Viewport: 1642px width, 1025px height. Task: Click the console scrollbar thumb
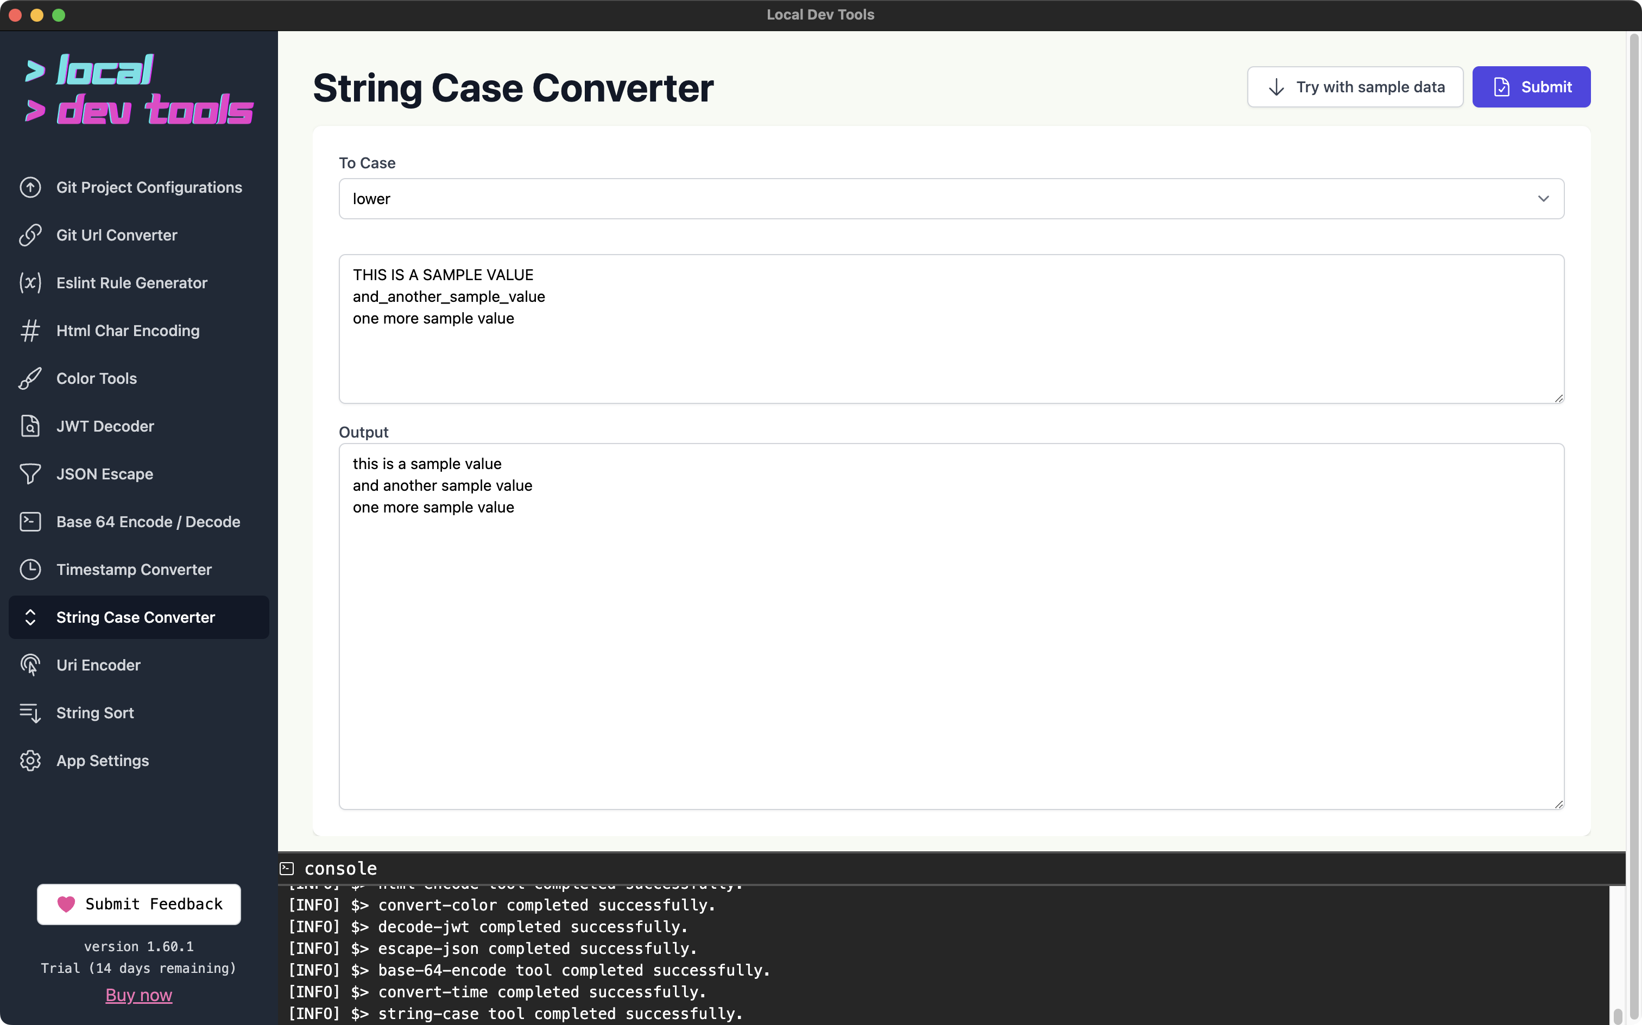point(1618,1016)
